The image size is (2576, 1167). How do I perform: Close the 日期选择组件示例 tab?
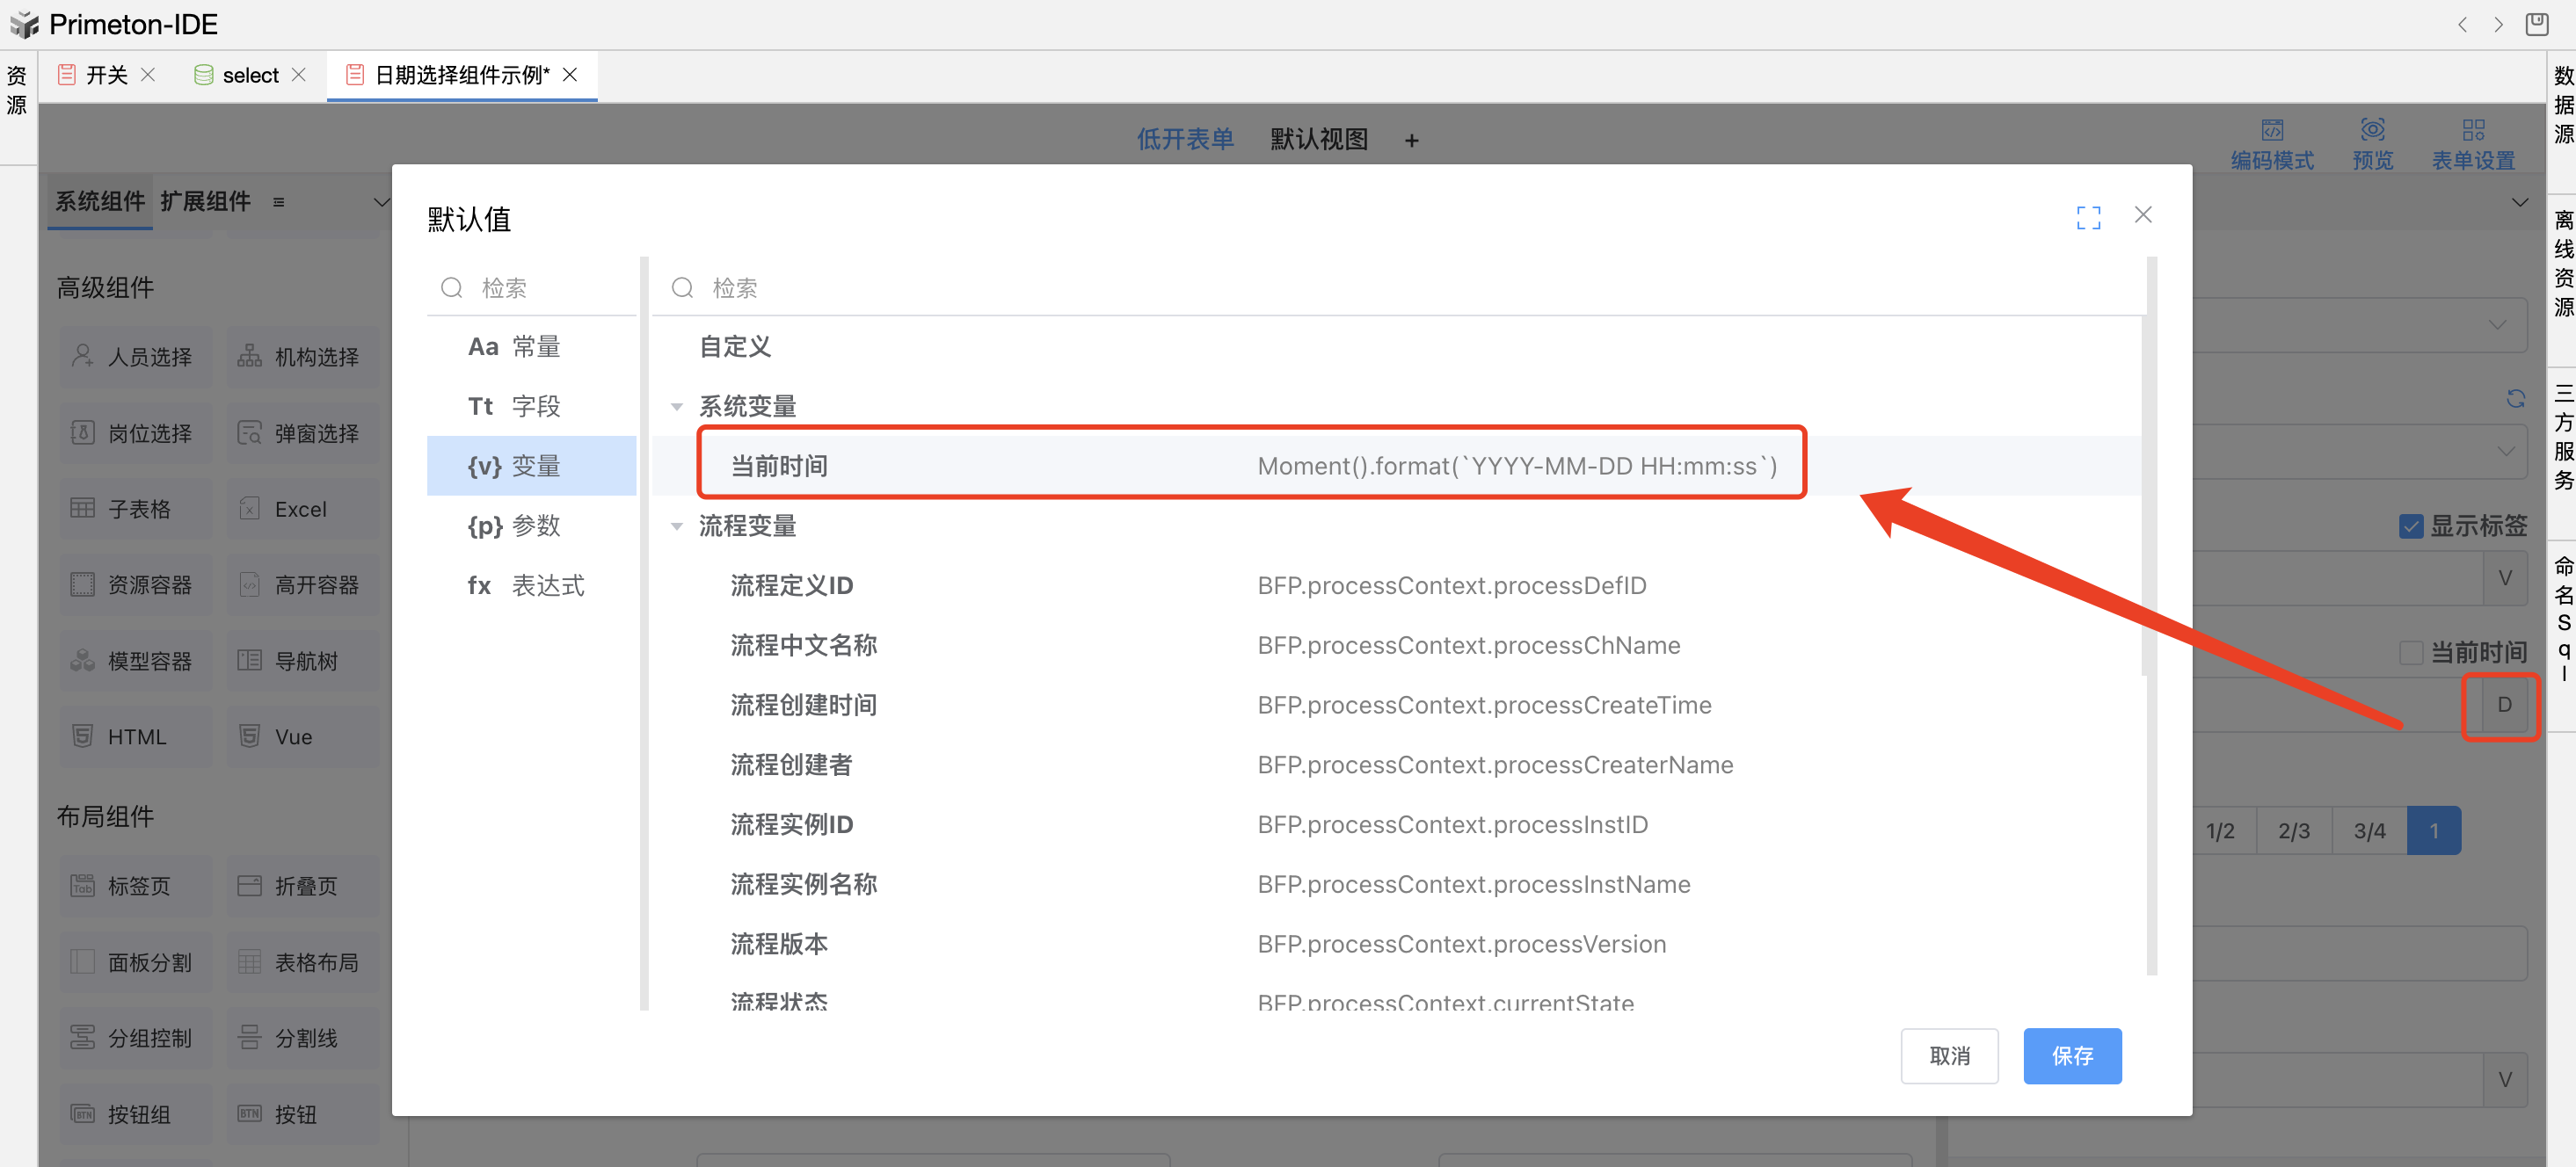(570, 75)
